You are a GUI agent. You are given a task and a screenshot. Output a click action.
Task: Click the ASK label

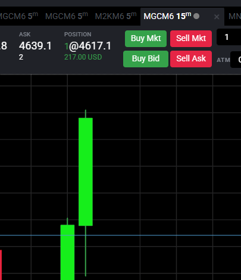[25, 35]
